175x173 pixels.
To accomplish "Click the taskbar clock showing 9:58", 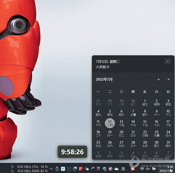I will (166, 169).
